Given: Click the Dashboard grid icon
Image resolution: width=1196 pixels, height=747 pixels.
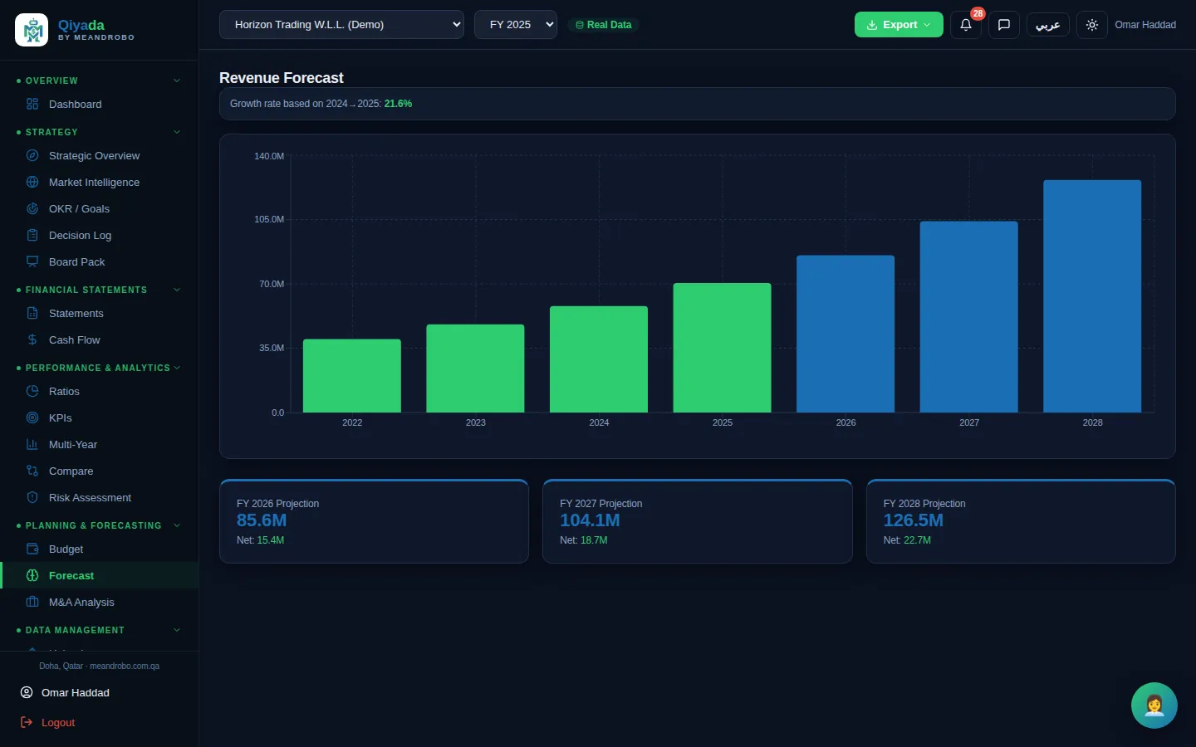Looking at the screenshot, I should (32, 104).
